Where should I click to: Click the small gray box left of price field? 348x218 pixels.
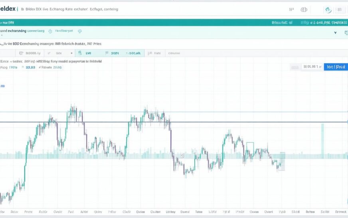295,67
